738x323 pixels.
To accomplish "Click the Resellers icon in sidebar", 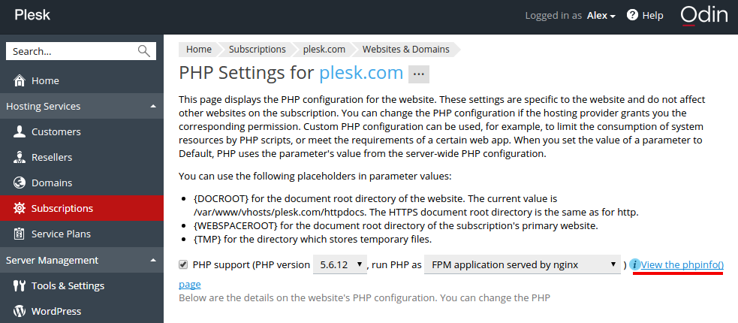I will pyautogui.click(x=20, y=157).
